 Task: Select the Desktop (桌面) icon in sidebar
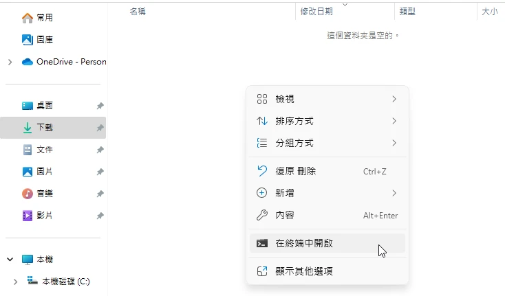click(x=28, y=106)
